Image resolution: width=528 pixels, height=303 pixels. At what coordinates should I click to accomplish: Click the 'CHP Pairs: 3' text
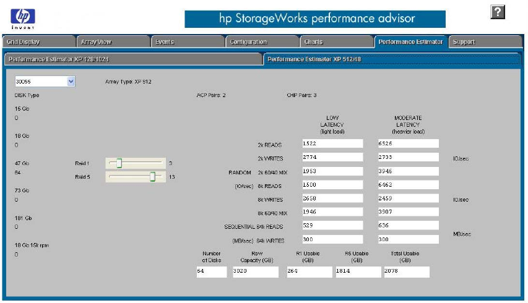pyautogui.click(x=301, y=95)
